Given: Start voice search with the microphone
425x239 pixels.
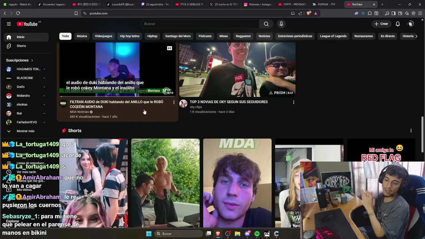Looking at the screenshot, I should click(281, 24).
